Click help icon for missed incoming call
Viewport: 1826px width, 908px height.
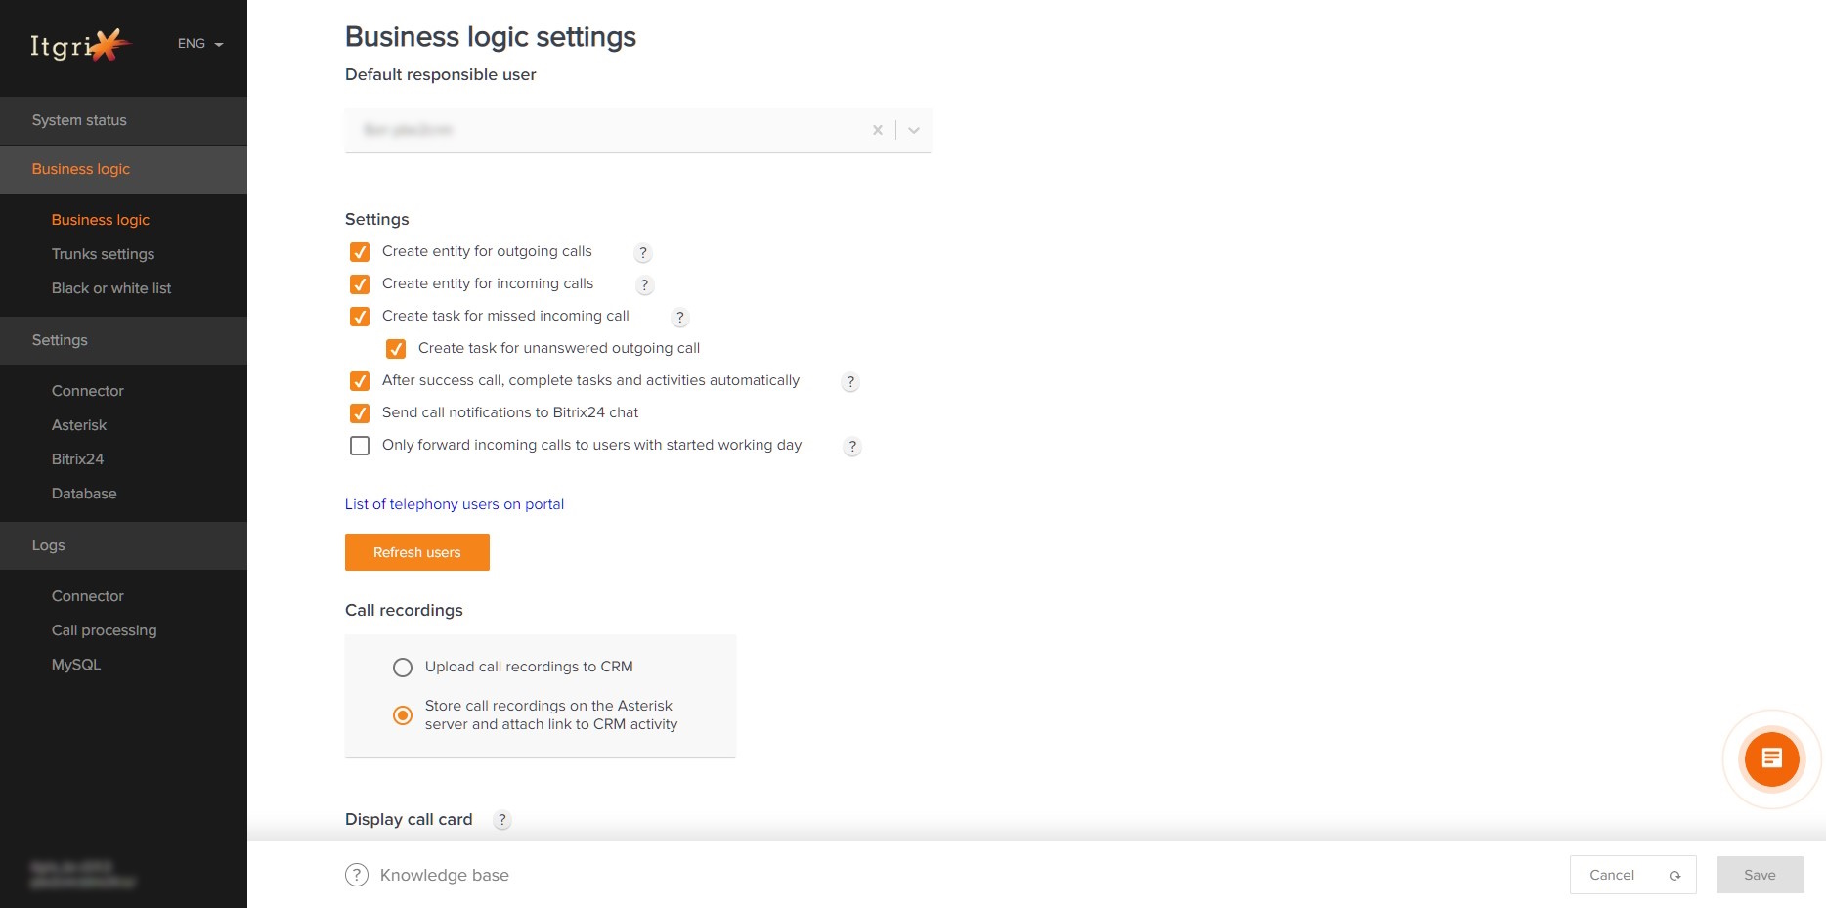point(680,318)
